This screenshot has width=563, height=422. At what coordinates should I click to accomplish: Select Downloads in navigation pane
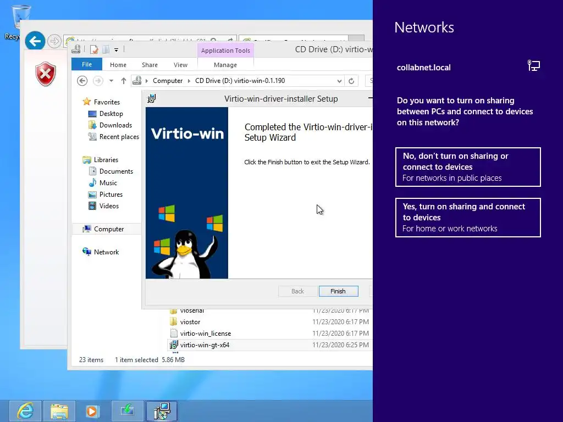point(115,125)
